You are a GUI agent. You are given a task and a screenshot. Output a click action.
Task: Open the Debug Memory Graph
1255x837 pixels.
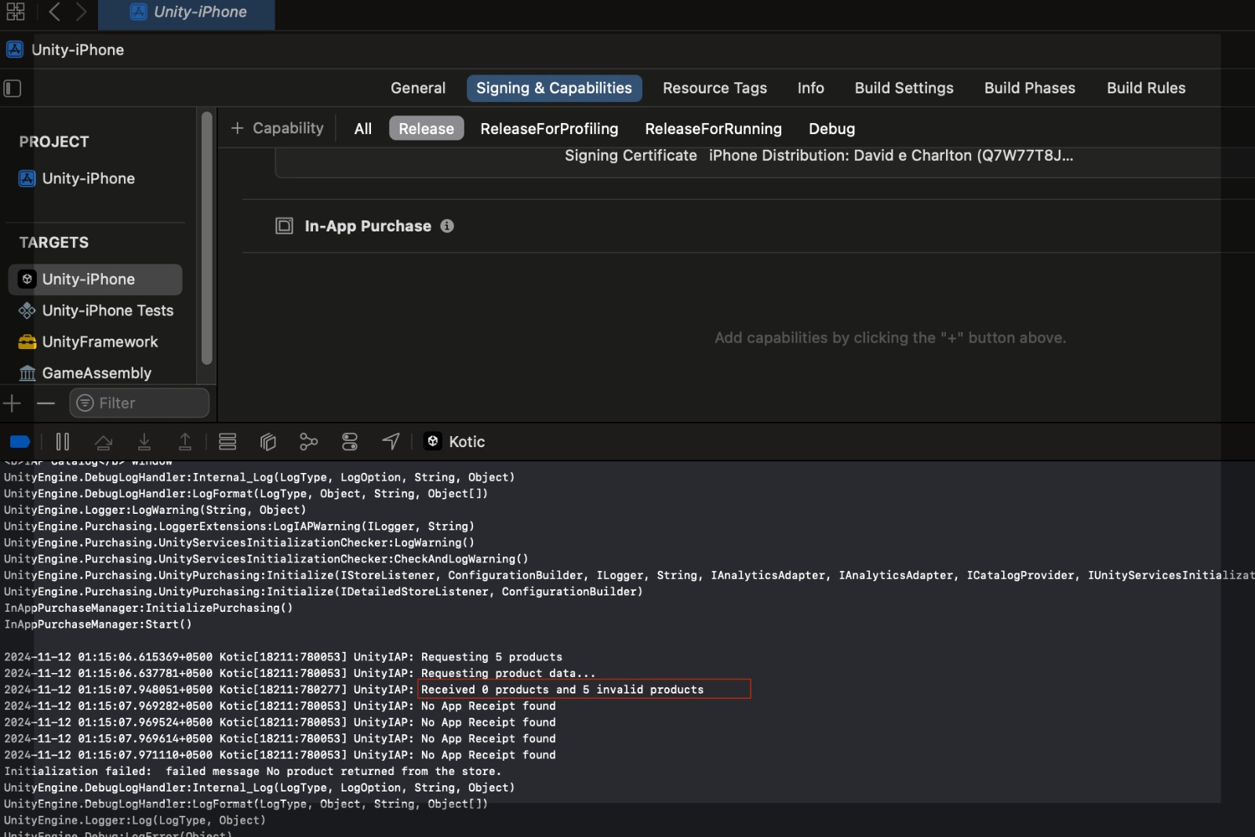point(309,442)
